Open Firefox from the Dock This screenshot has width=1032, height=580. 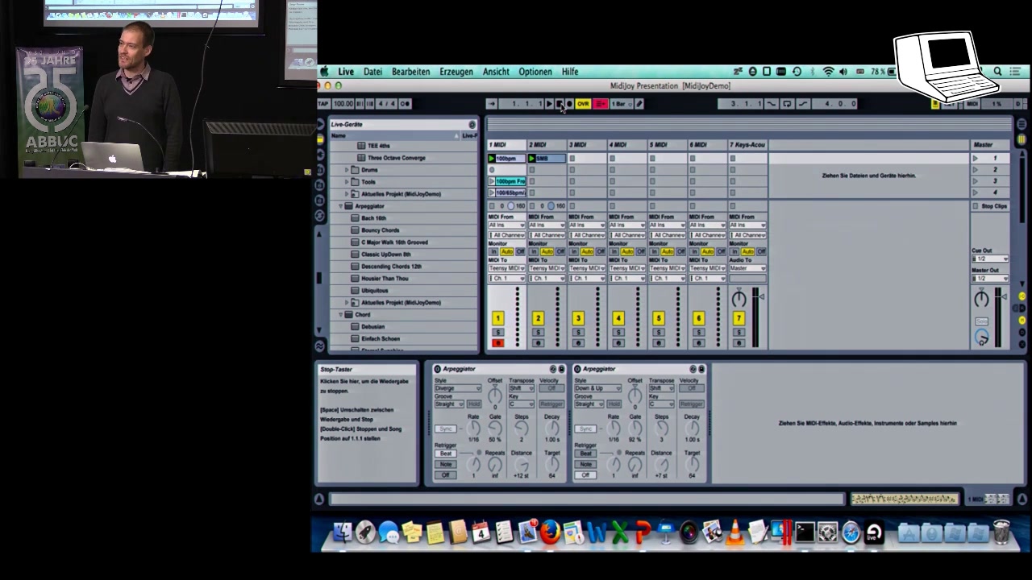(x=550, y=532)
